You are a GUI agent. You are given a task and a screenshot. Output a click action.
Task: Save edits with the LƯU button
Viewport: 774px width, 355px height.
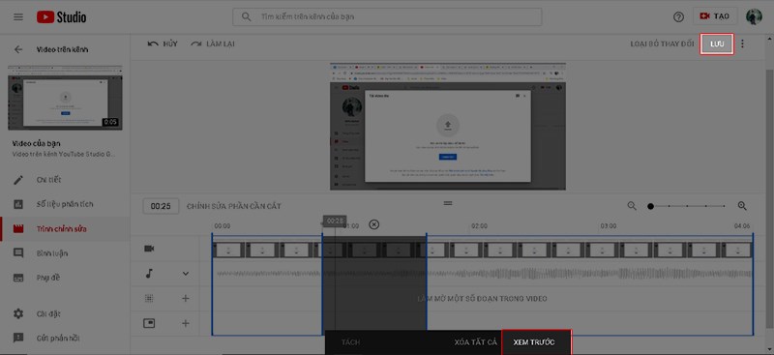click(x=717, y=44)
